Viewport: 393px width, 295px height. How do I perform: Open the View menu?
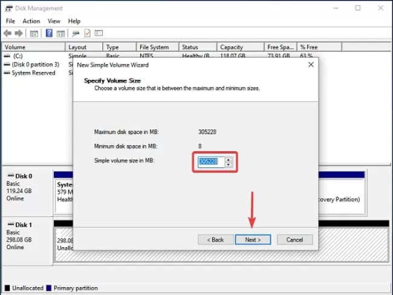point(54,21)
